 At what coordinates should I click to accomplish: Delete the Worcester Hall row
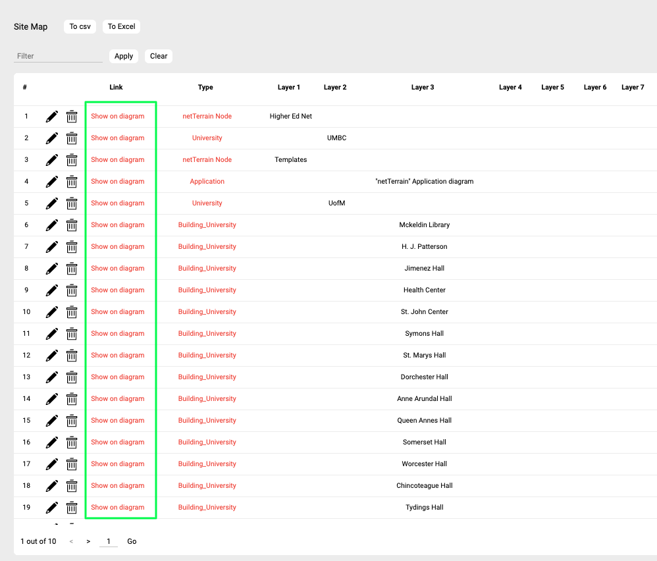tap(72, 464)
